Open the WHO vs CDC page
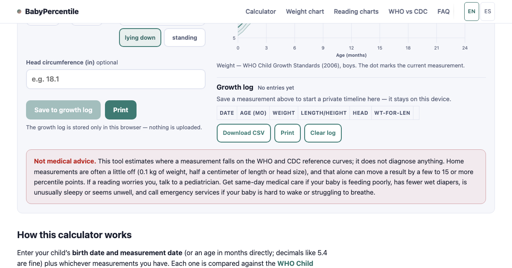 pos(408,12)
